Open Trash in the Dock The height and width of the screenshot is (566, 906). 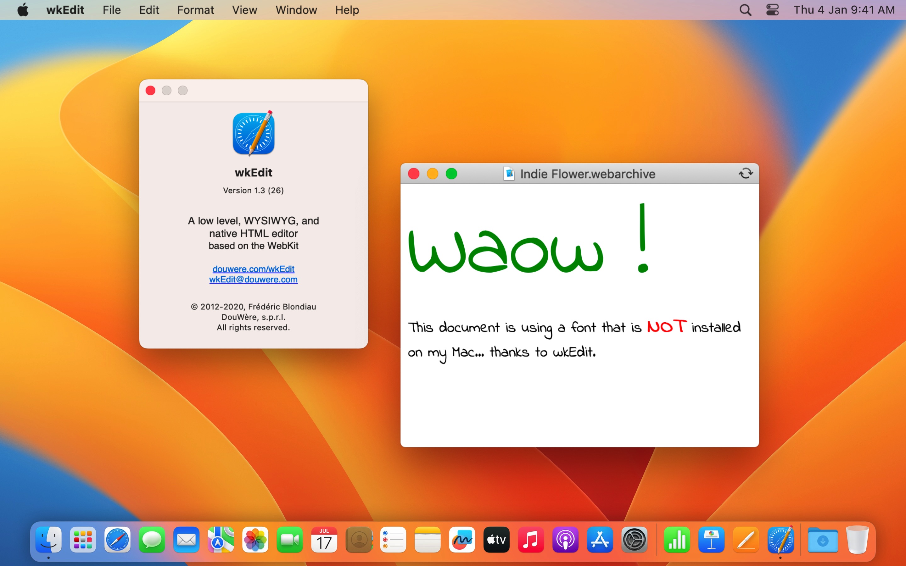coord(857,540)
